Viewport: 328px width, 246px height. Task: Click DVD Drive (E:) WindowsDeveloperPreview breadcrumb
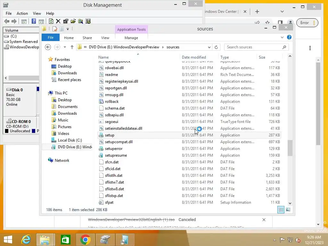[124, 47]
